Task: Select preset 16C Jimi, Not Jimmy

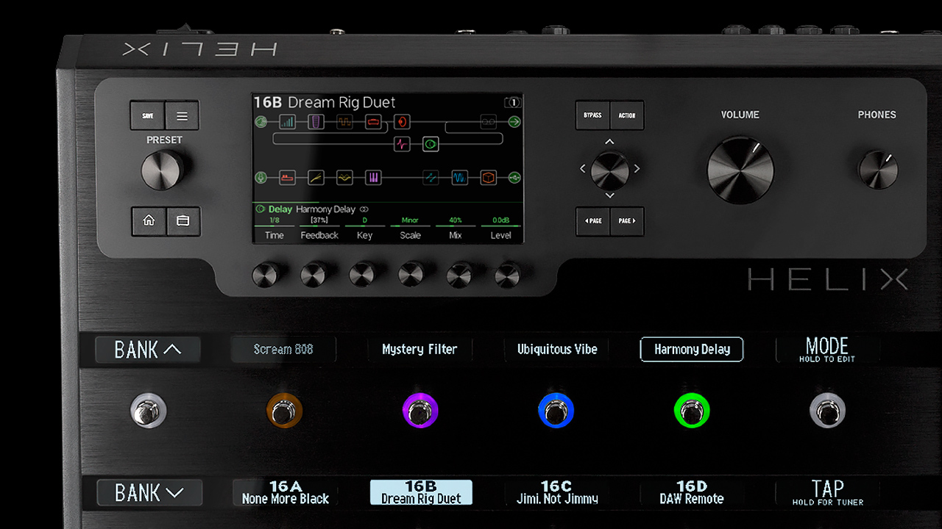Action: click(x=556, y=492)
